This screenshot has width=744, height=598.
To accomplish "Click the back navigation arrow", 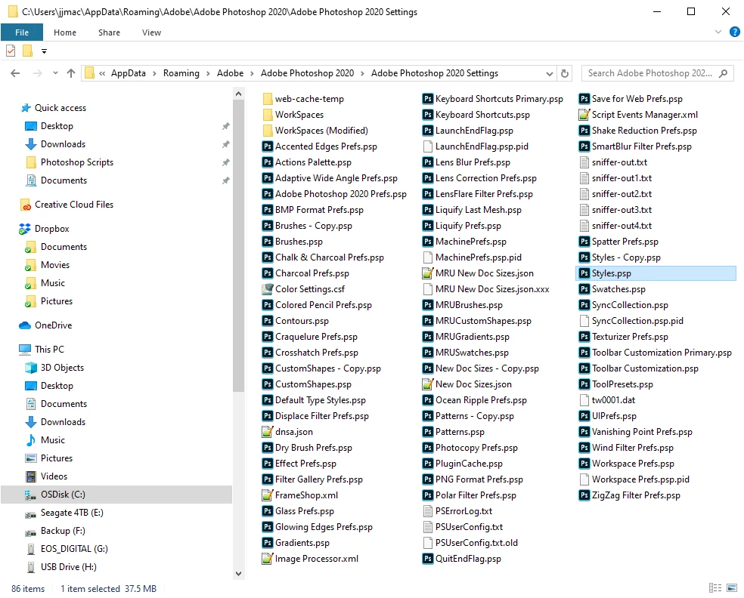I will pos(15,73).
